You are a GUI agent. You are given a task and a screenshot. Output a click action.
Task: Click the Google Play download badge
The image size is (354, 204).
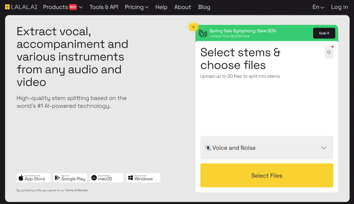tap(70, 178)
